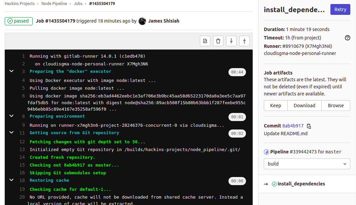
Task: Click 'Fetching changes with git depth' line
Action: coord(87,142)
